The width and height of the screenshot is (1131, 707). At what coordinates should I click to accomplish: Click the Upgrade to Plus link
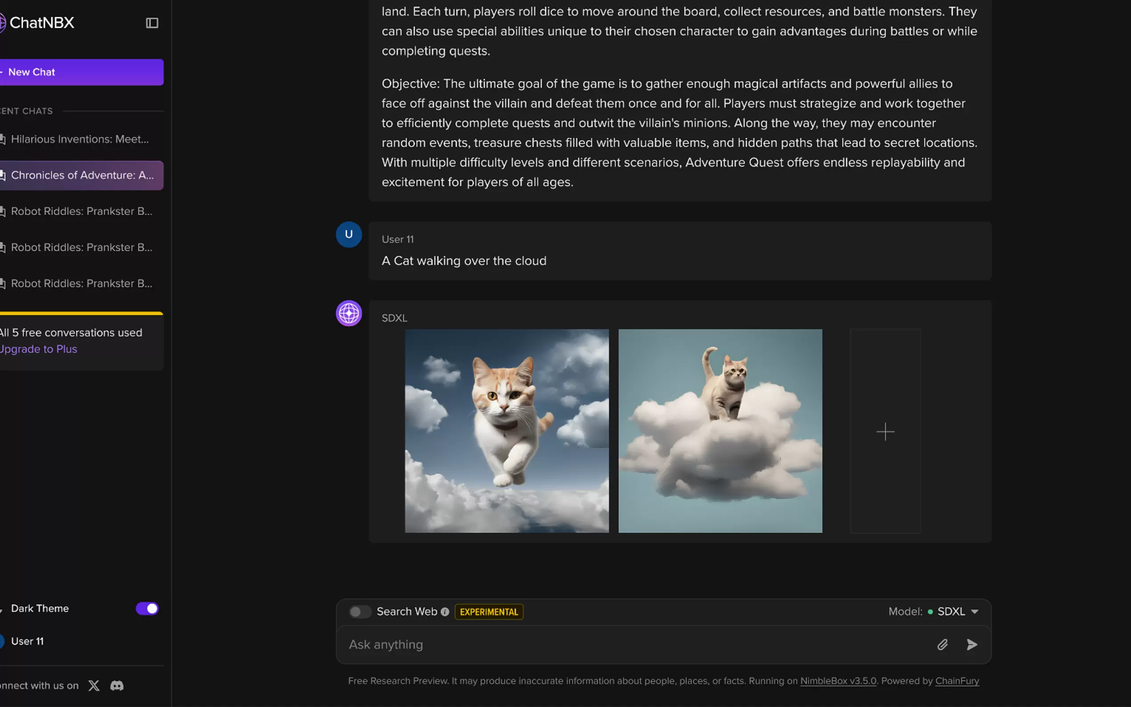tap(38, 349)
